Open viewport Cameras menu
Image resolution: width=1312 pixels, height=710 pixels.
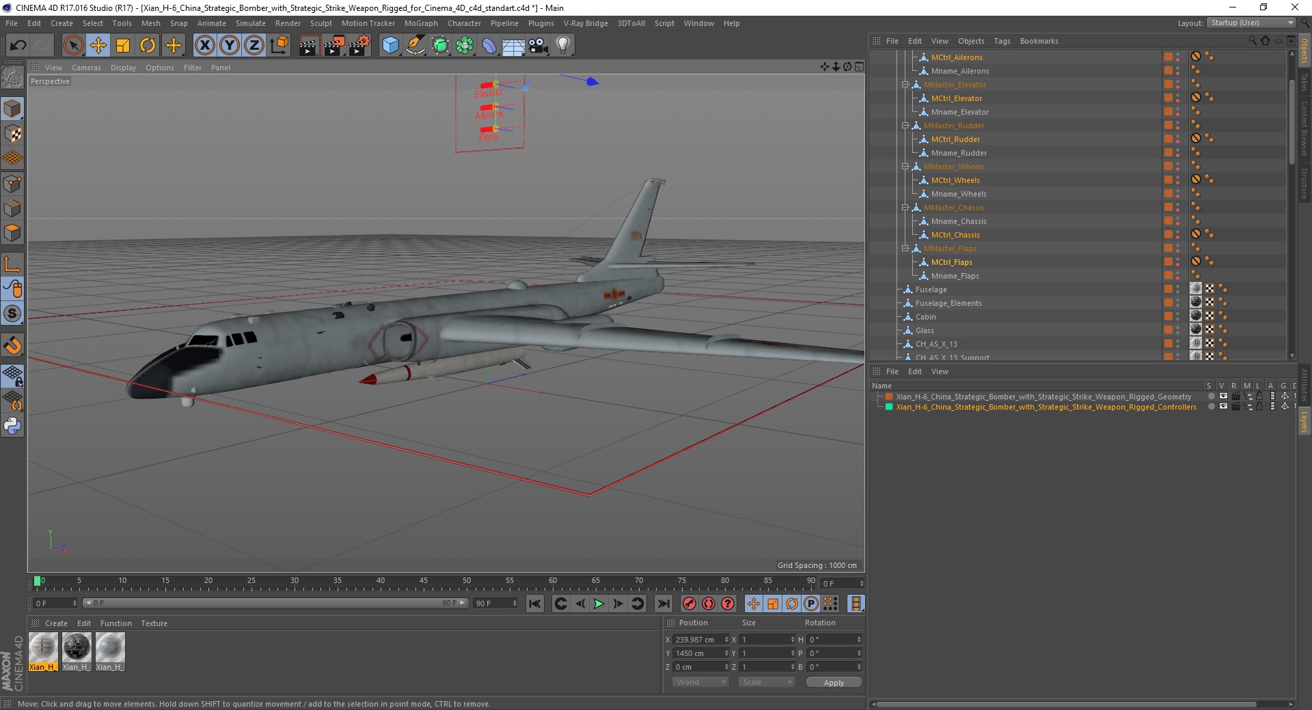[86, 68]
